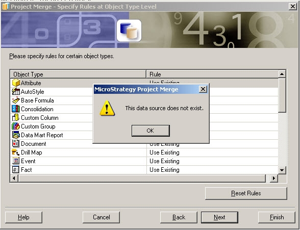Click the scroll right arrow of the horizontal scrollbar
300x230 pixels.
274,178
